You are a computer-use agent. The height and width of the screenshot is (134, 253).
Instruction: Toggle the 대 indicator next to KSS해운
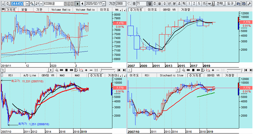coord(69,4)
